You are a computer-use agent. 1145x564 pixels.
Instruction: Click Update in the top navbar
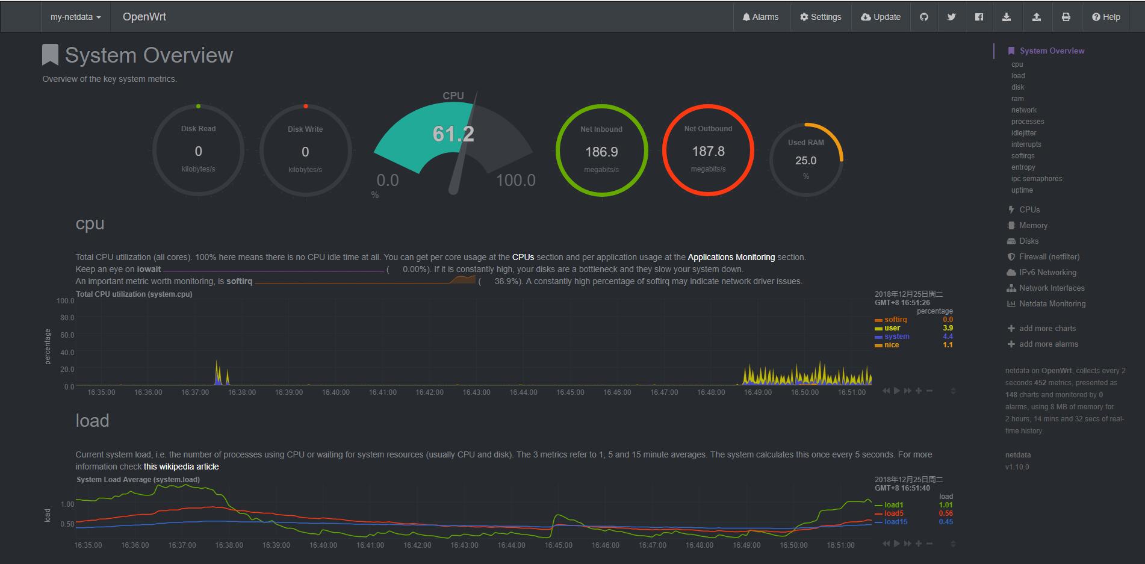click(x=881, y=17)
